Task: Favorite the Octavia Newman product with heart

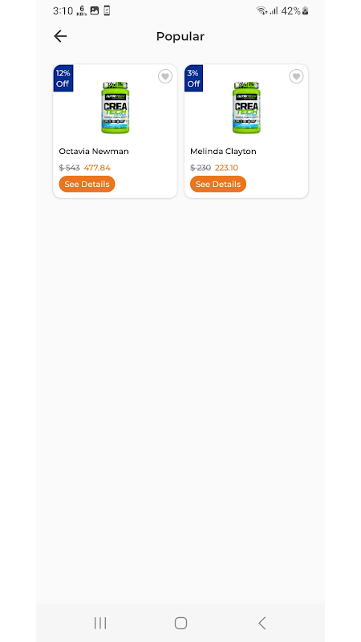Action: (x=165, y=76)
